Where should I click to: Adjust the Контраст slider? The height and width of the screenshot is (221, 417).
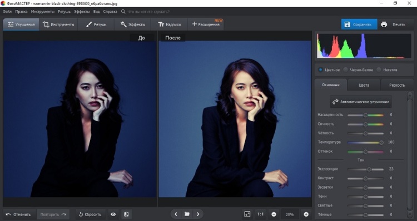[365, 178]
